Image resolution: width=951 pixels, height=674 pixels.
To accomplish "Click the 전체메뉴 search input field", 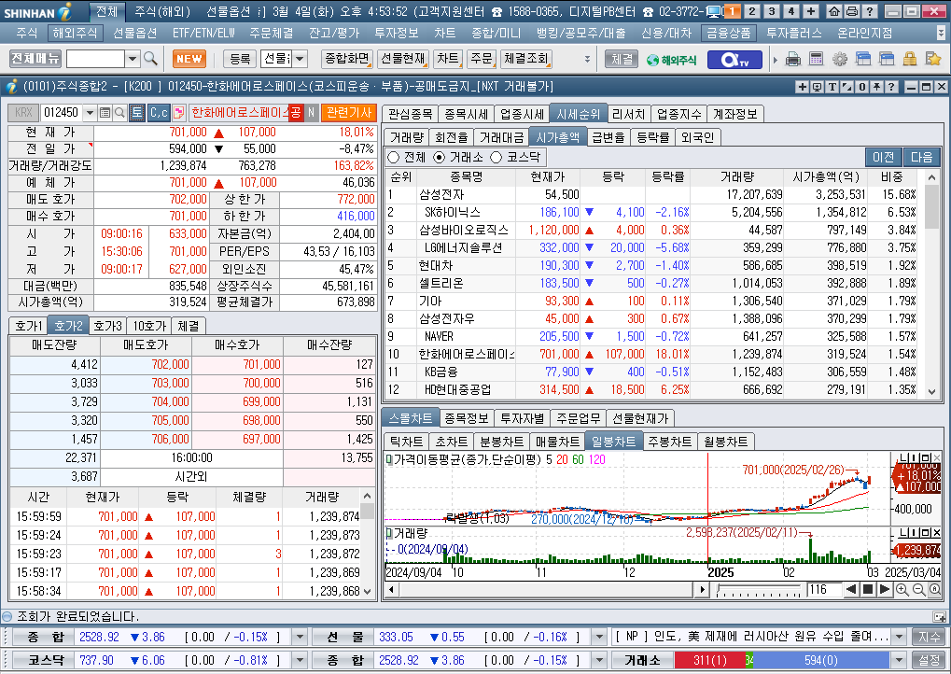I will 96,59.
